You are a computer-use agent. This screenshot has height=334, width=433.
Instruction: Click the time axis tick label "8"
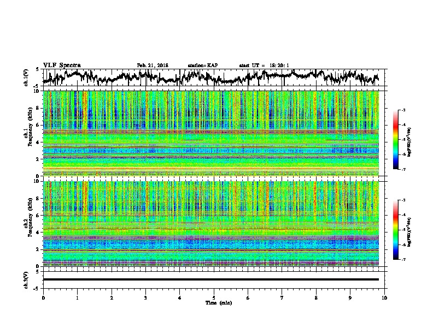pyautogui.click(x=316, y=298)
